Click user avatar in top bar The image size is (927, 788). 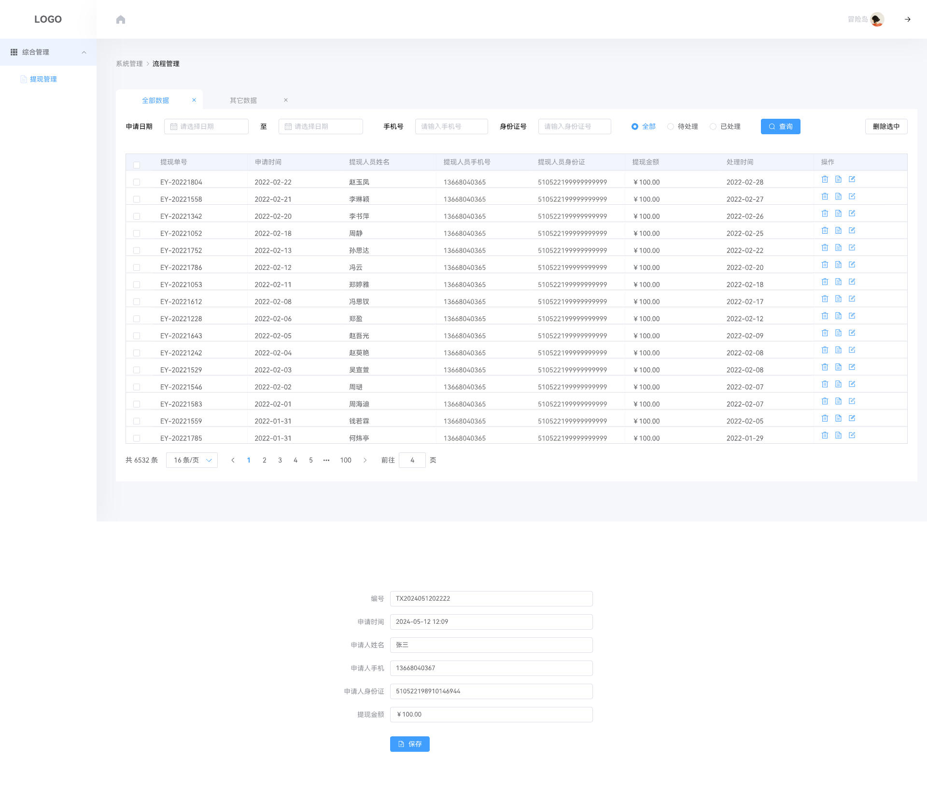pos(877,19)
